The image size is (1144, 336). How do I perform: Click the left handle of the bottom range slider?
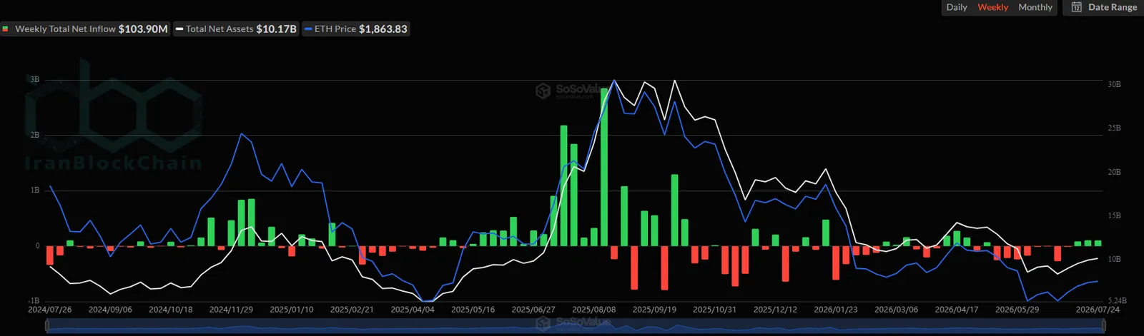click(x=47, y=326)
